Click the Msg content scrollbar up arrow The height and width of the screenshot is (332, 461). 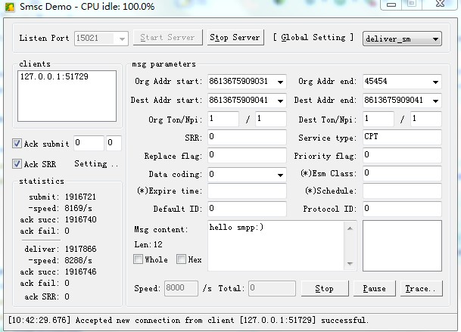tap(350, 228)
